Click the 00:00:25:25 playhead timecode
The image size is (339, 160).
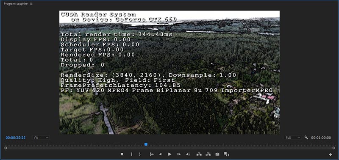pos(16,138)
